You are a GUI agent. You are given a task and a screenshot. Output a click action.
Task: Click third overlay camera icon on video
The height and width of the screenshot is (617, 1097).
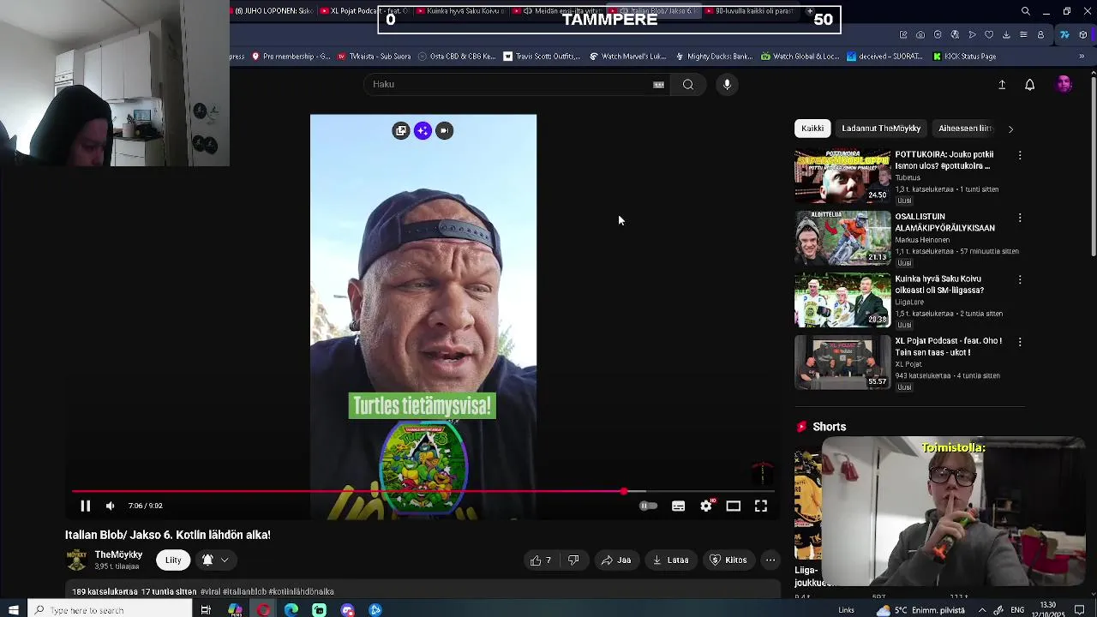pyautogui.click(x=444, y=130)
